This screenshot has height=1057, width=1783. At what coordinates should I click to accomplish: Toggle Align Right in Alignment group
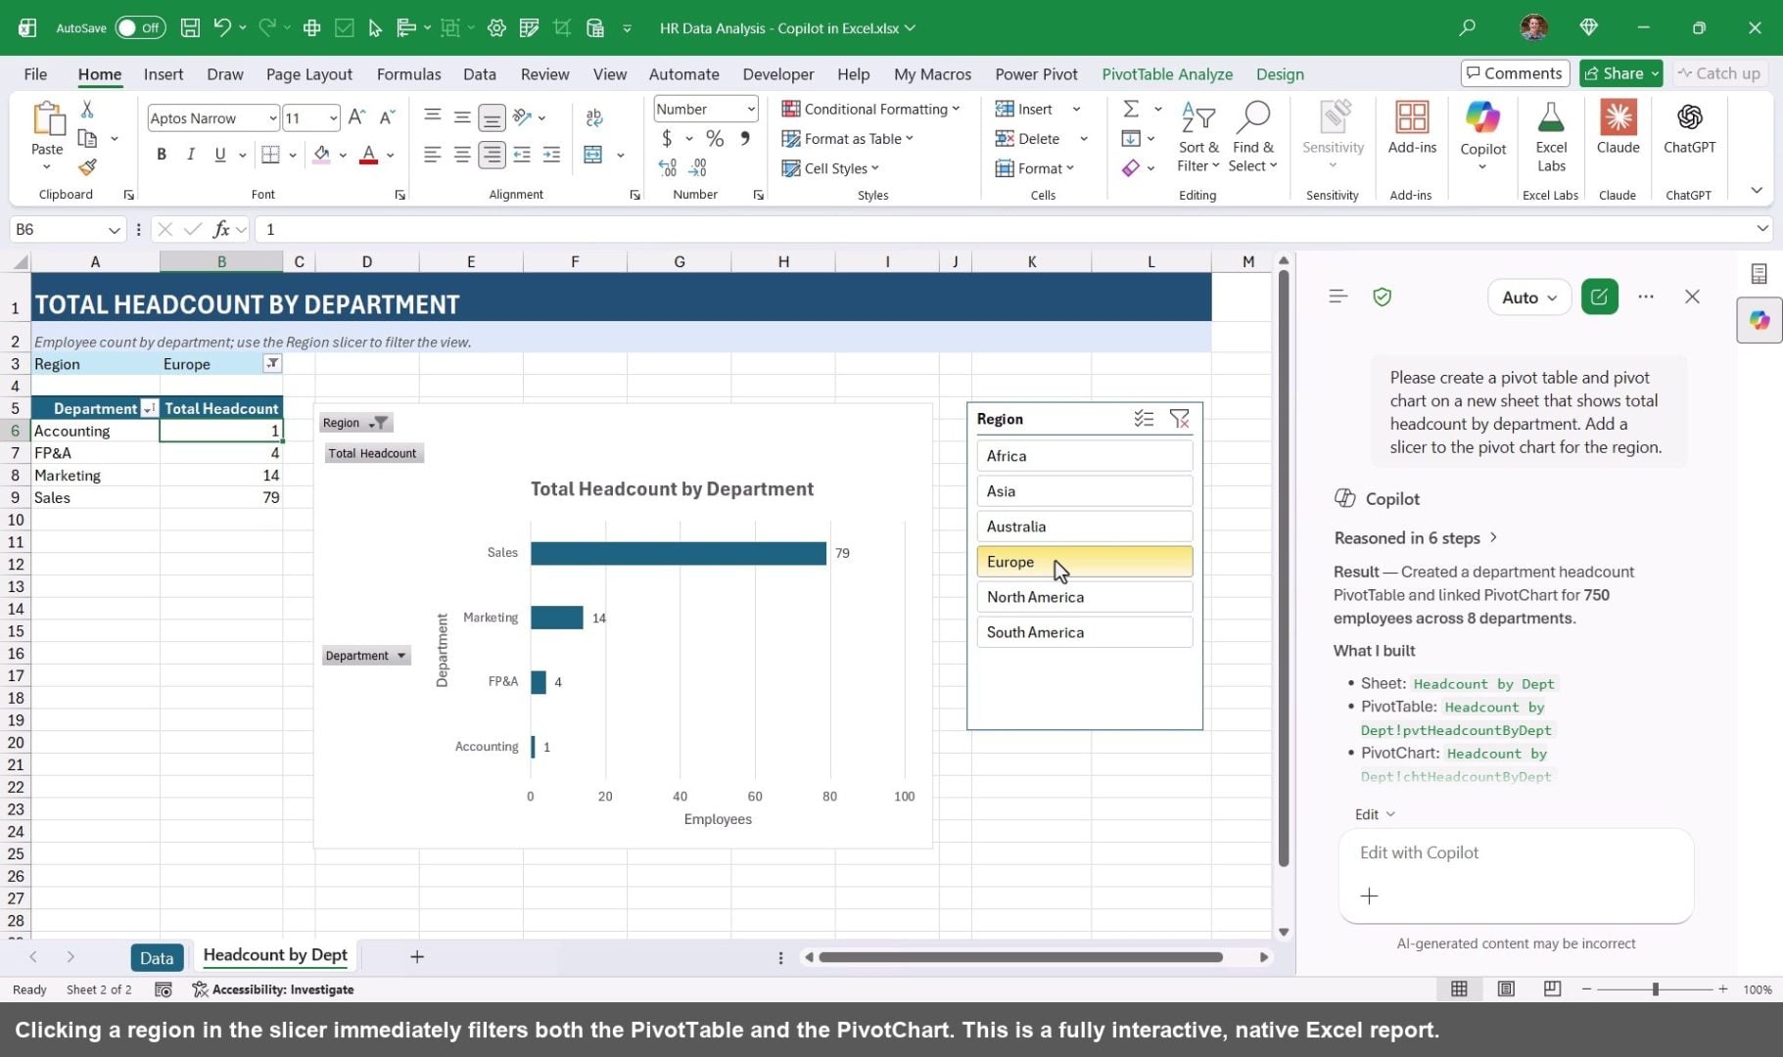pyautogui.click(x=492, y=155)
